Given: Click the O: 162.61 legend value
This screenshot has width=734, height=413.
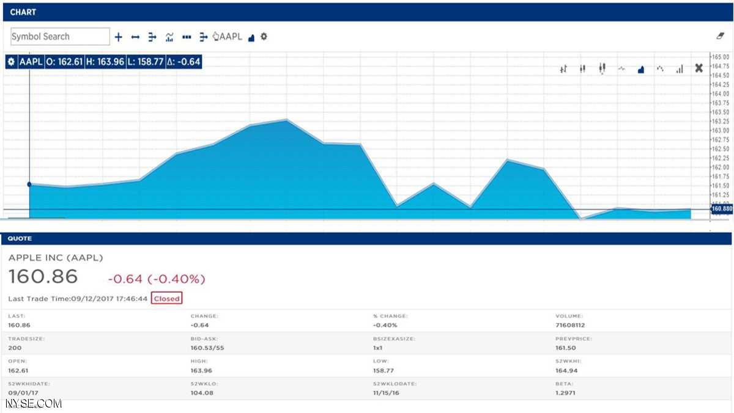Looking at the screenshot, I should click(64, 62).
